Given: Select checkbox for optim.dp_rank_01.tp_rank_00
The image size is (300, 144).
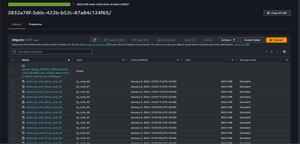Looking at the screenshot, I should (x=13, y=123).
